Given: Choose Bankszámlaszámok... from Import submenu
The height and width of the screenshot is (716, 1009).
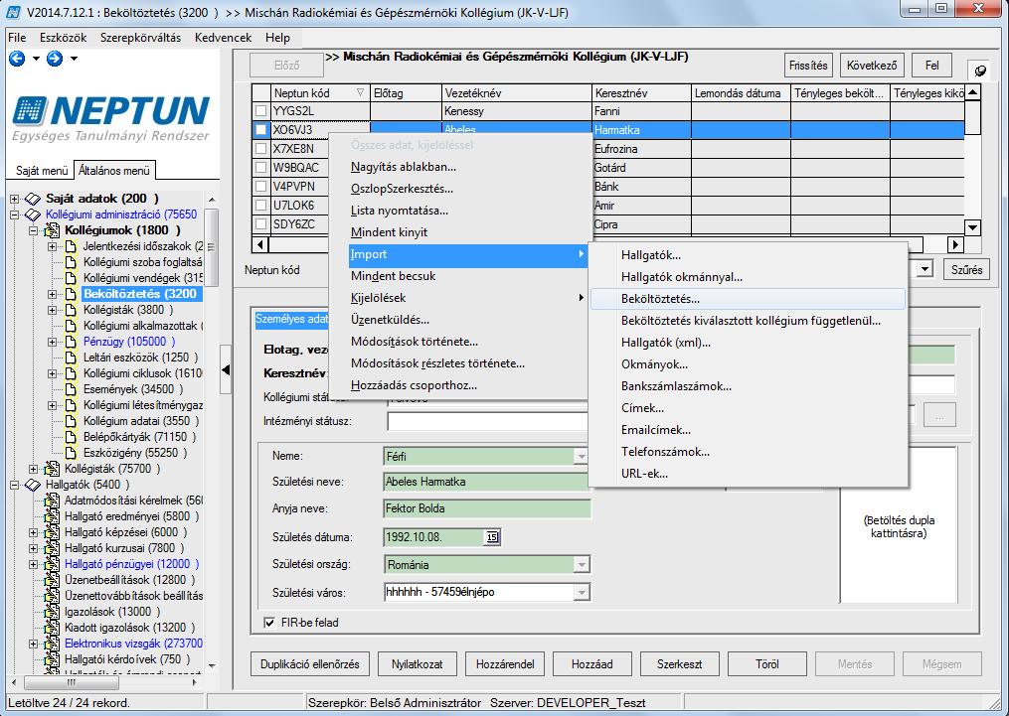Looking at the screenshot, I should tap(748, 386).
